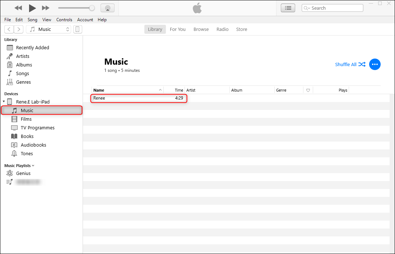Open the blue more options button
Image resolution: width=395 pixels, height=254 pixels.
tap(375, 65)
